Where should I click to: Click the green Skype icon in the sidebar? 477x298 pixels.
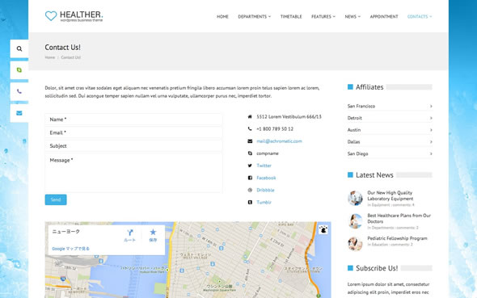tap(19, 70)
